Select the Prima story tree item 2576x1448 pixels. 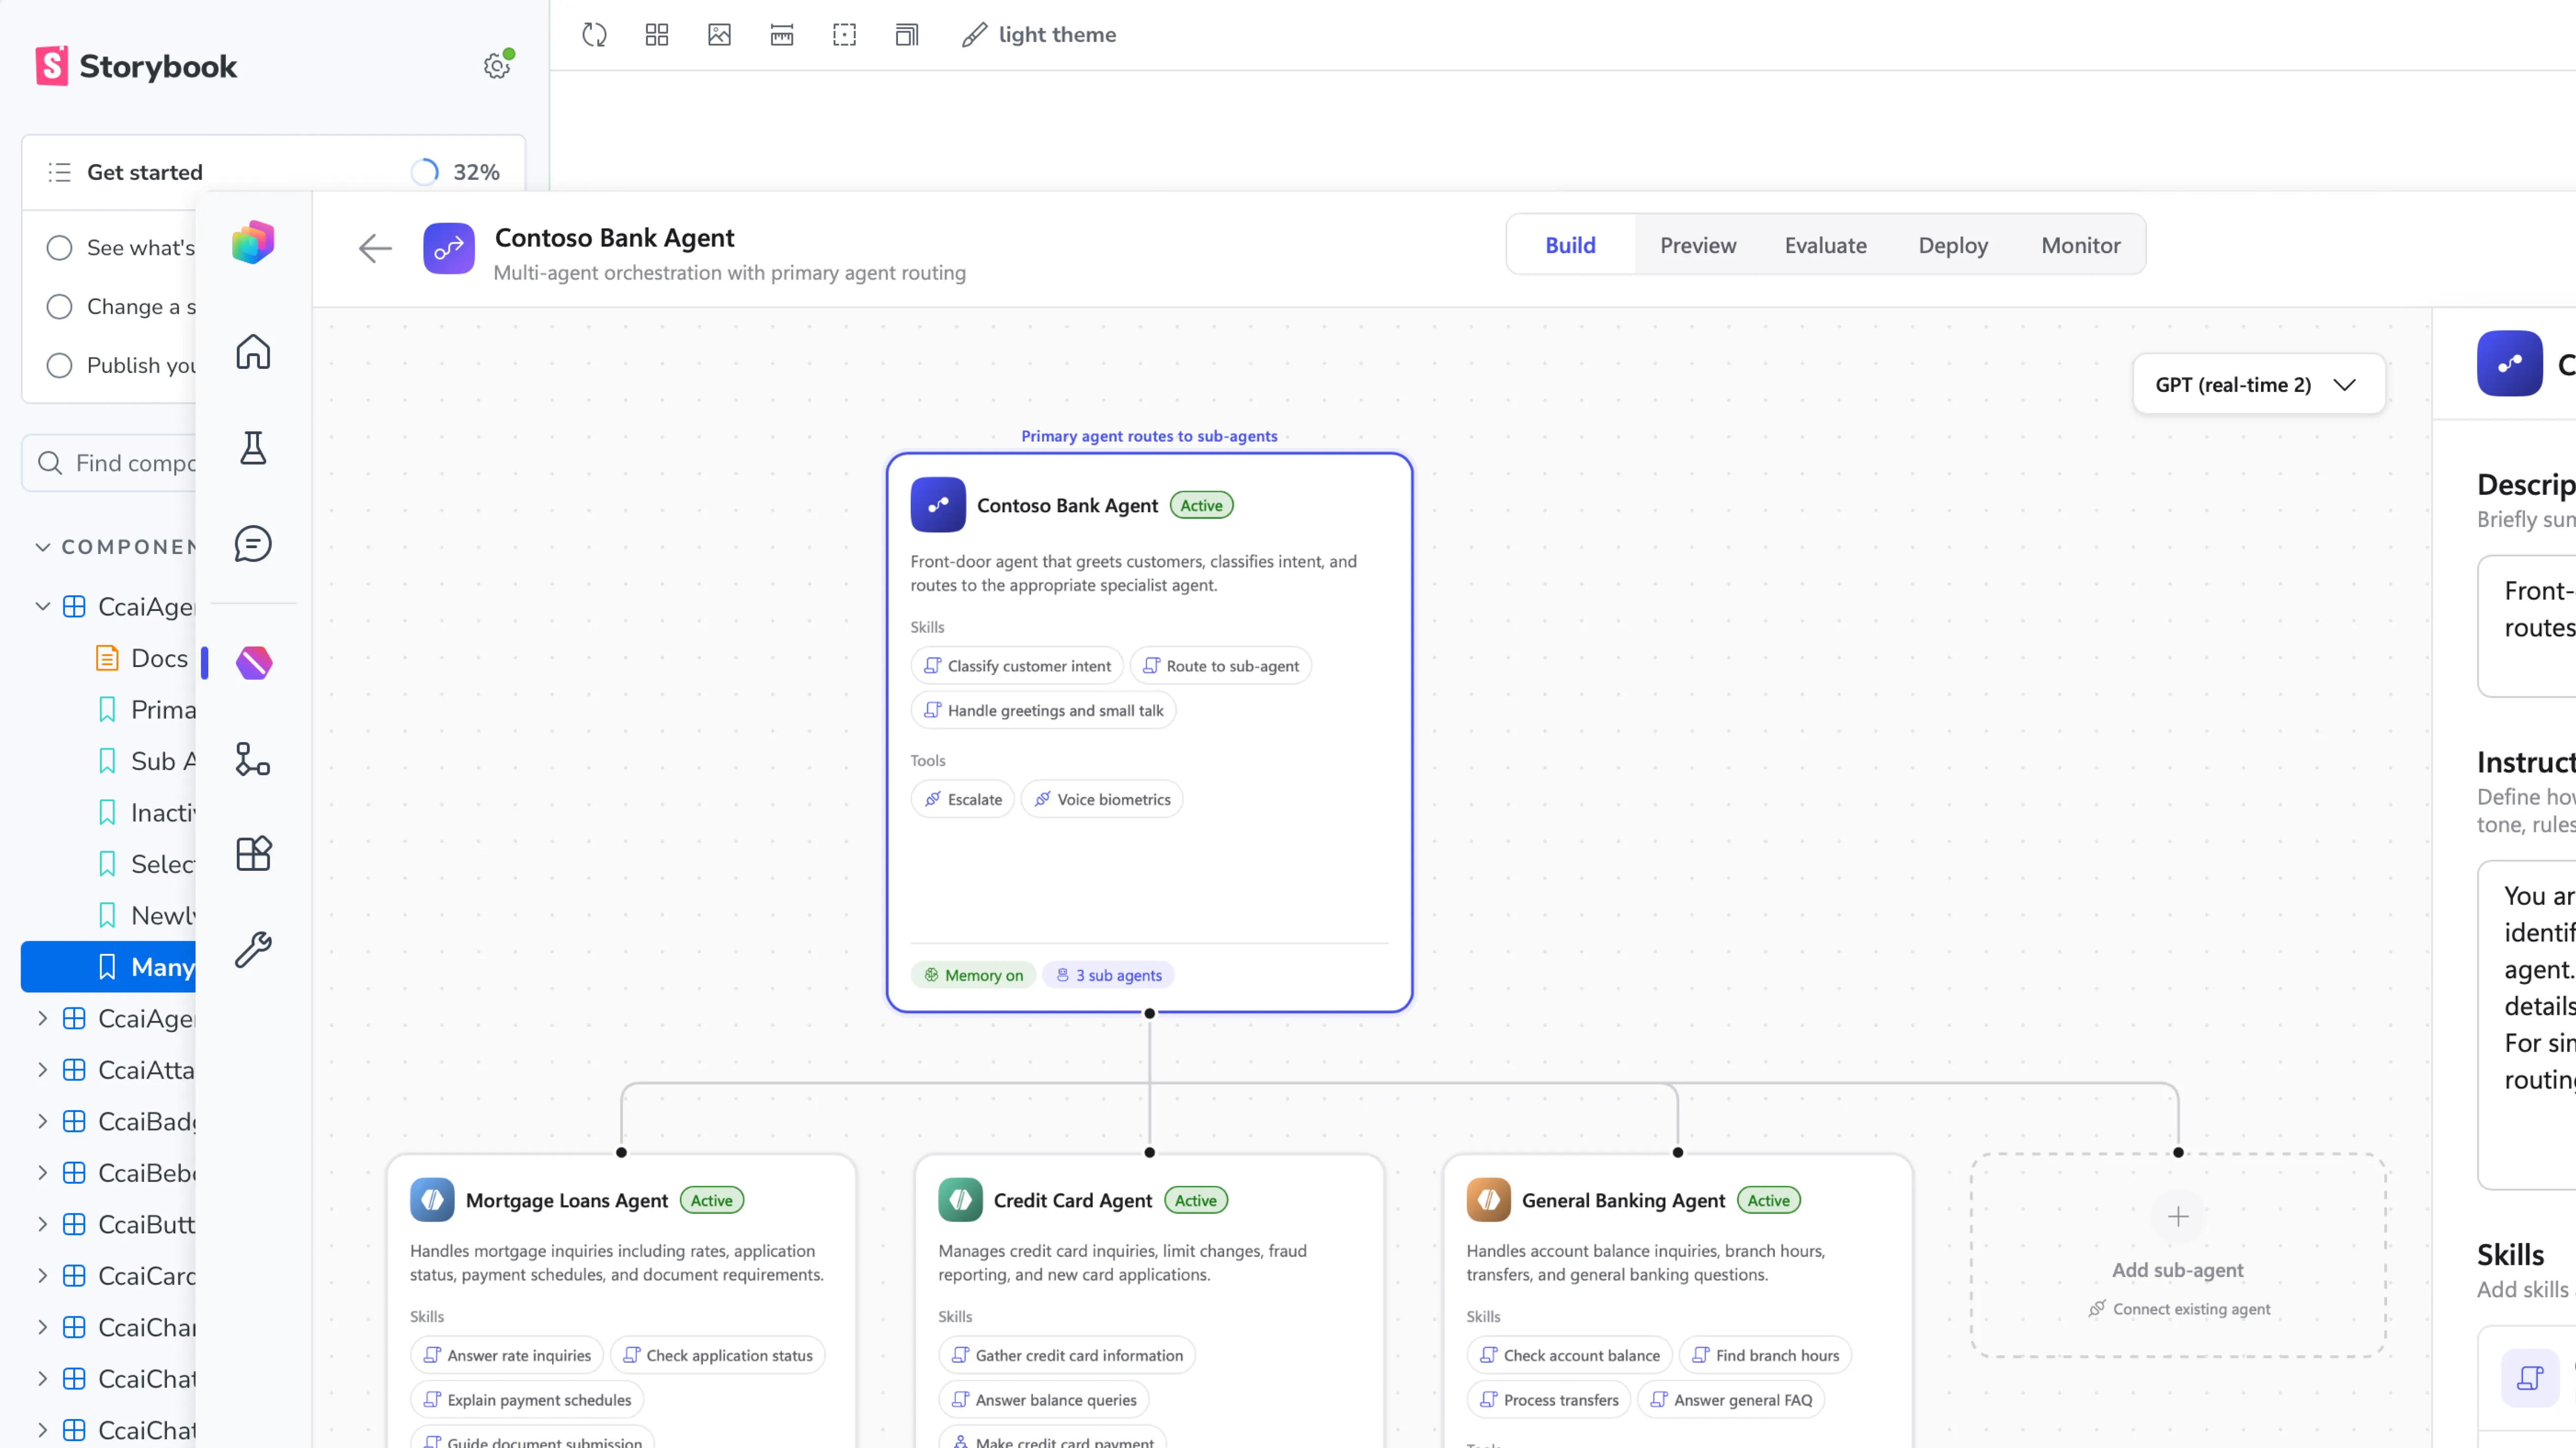click(x=146, y=710)
